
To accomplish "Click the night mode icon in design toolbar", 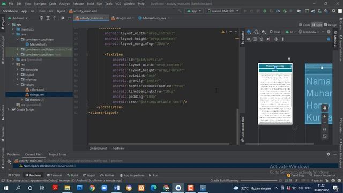I will pyautogui.click(x=264, y=32).
